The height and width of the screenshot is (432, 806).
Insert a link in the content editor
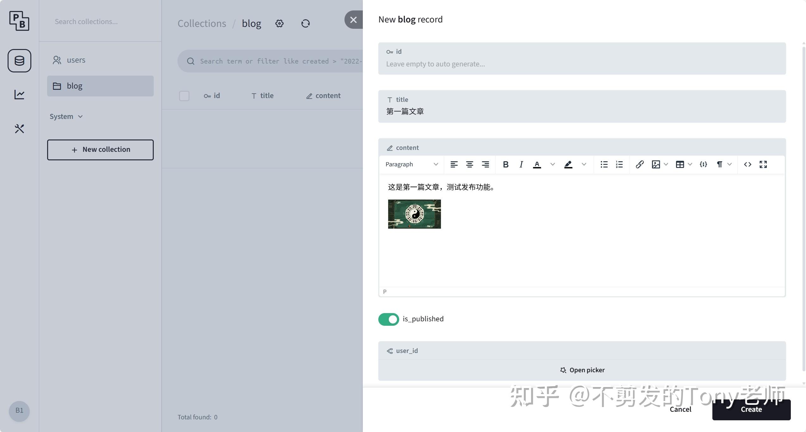[640, 164]
